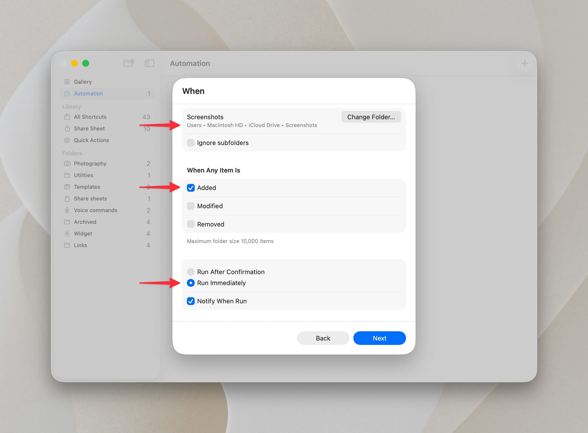
Task: Select the Voice commands microphone icon
Action: [x=67, y=210]
